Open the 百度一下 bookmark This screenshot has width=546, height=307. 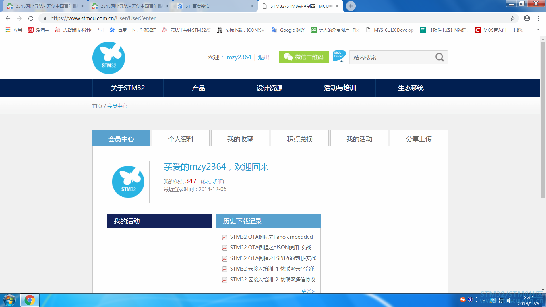tap(133, 30)
